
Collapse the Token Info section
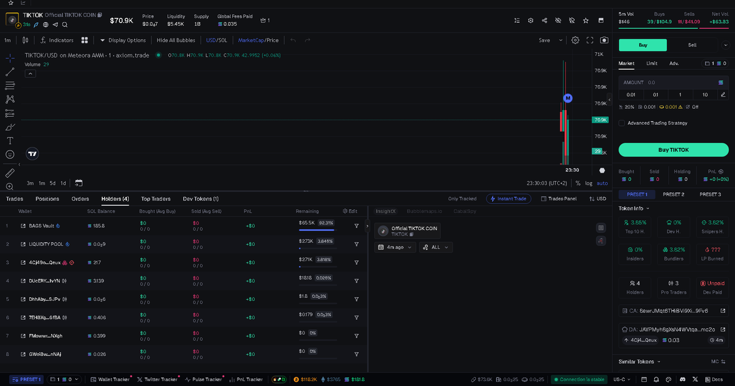coord(634,209)
